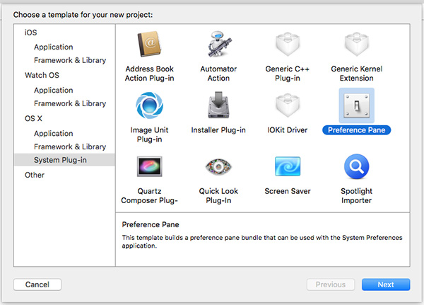Choose System Plug-in in the sidebar
The width and height of the screenshot is (424, 305).
point(64,160)
